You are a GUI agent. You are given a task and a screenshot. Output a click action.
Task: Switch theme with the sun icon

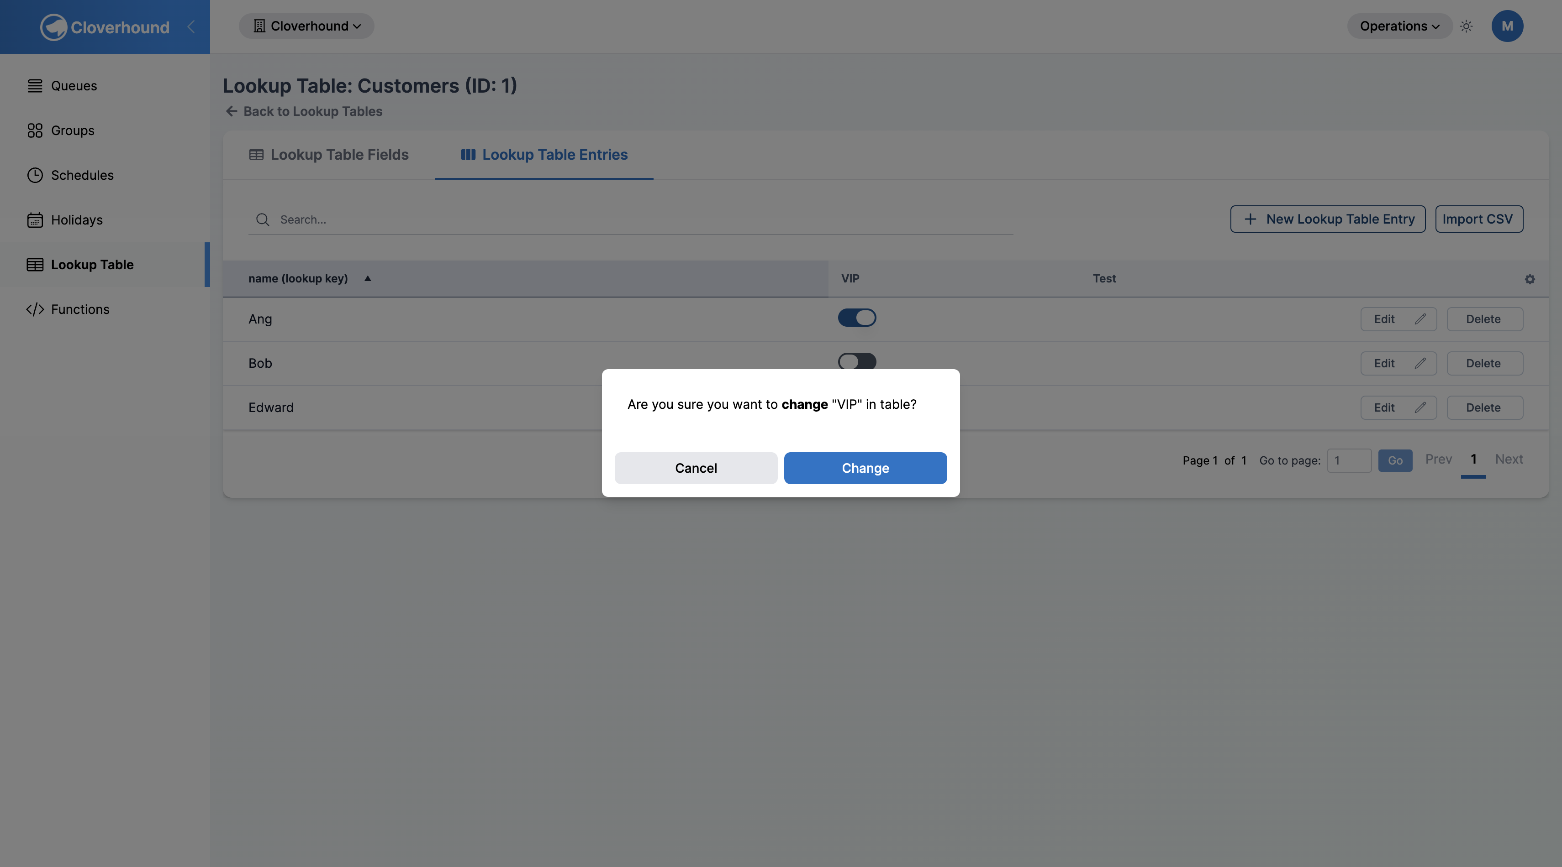(x=1466, y=26)
